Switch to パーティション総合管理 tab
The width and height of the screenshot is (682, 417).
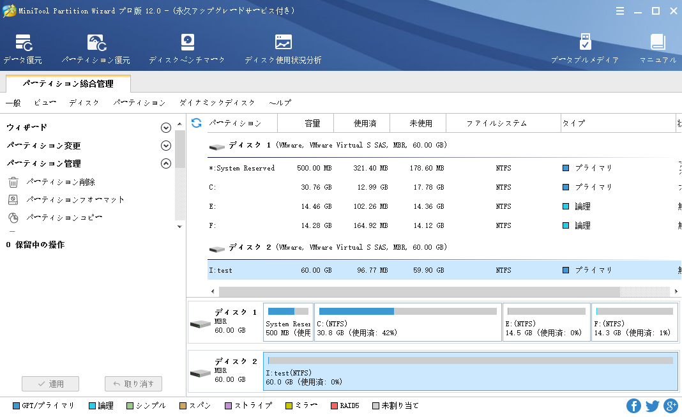click(x=68, y=84)
